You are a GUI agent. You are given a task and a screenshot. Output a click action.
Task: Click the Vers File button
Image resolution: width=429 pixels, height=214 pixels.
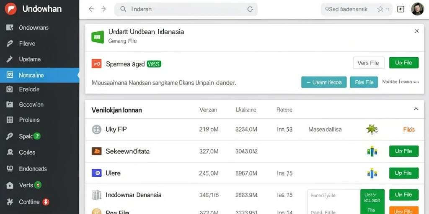click(369, 63)
